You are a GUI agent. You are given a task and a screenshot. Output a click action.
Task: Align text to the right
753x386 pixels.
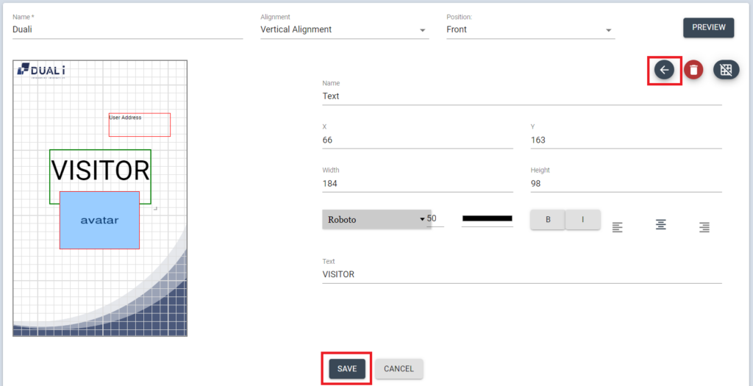pos(704,227)
